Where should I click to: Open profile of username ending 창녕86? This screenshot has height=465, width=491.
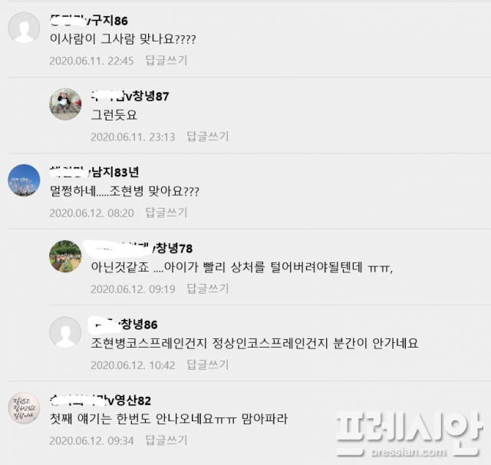(x=123, y=324)
